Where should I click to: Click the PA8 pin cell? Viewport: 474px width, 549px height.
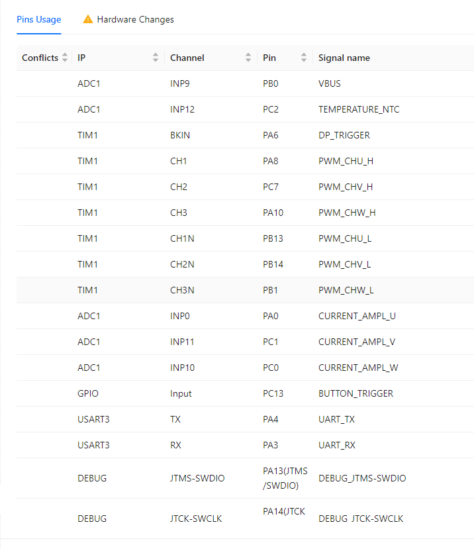(x=271, y=161)
